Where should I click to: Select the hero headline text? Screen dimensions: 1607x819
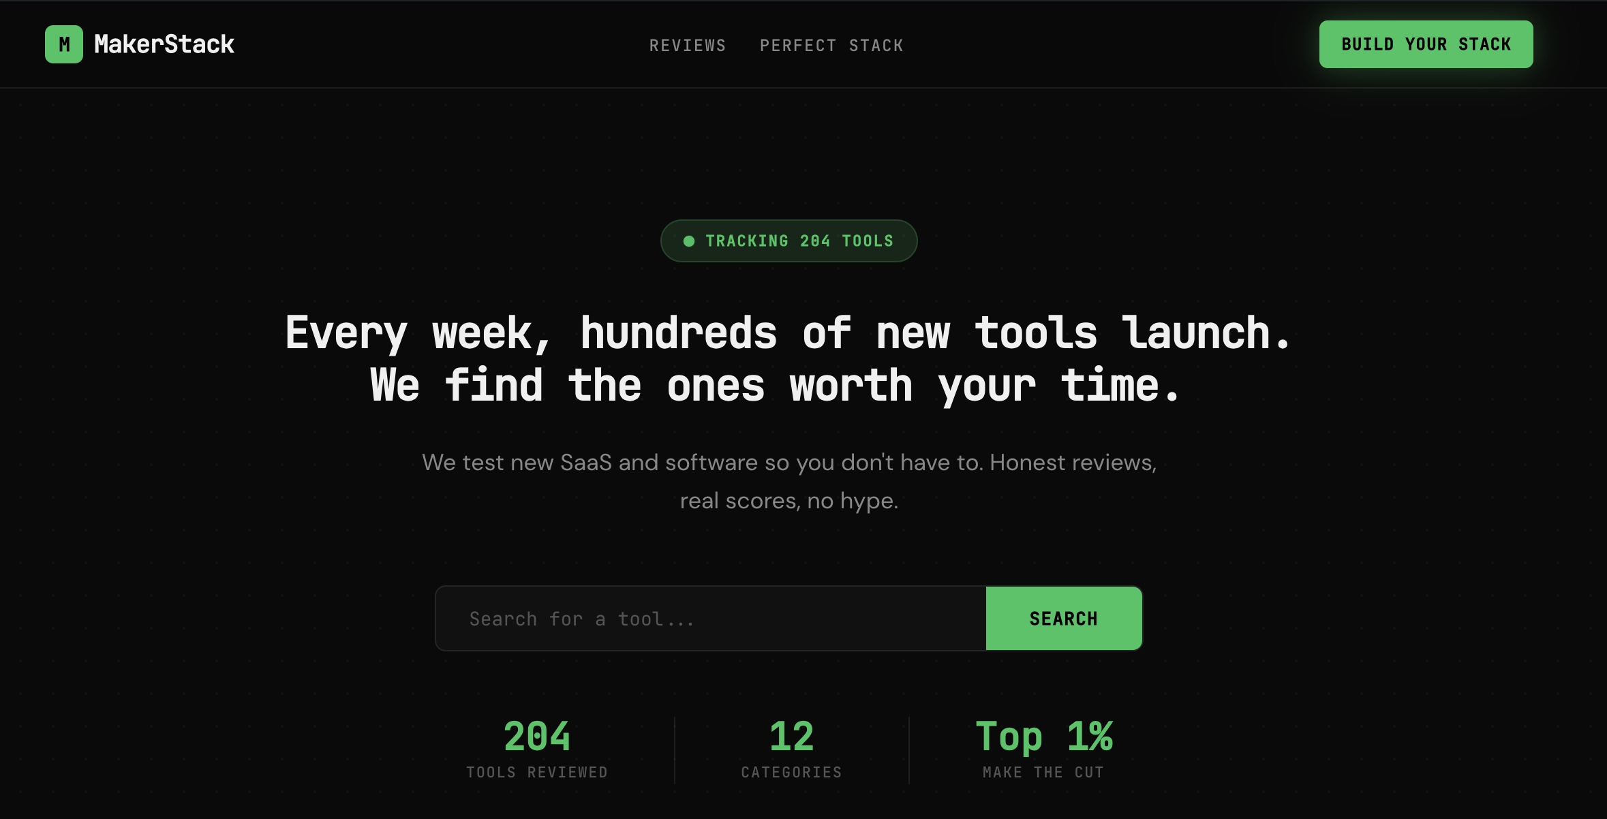[x=789, y=358]
